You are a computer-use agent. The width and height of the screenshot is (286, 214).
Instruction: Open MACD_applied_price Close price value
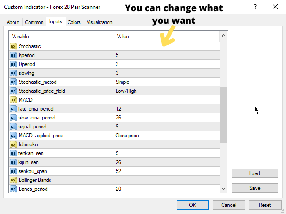tap(167, 136)
